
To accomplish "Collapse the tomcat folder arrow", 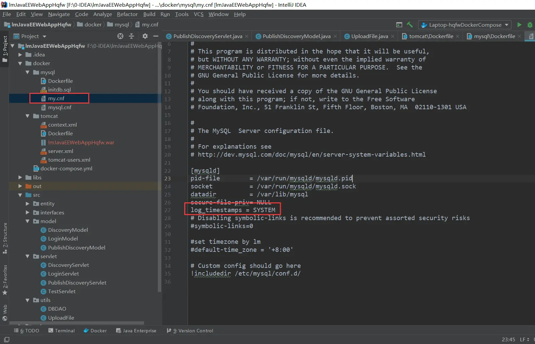I will [x=28, y=116].
